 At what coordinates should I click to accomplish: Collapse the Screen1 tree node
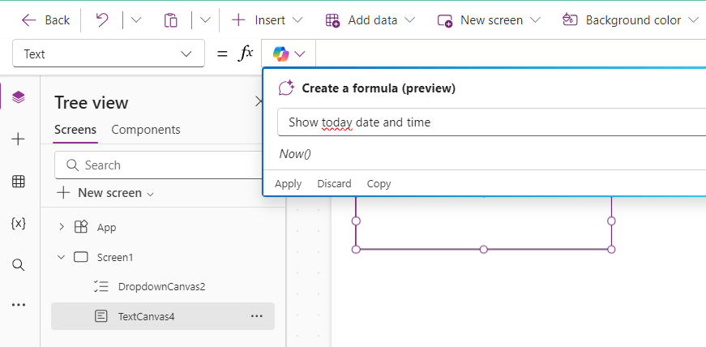[62, 257]
